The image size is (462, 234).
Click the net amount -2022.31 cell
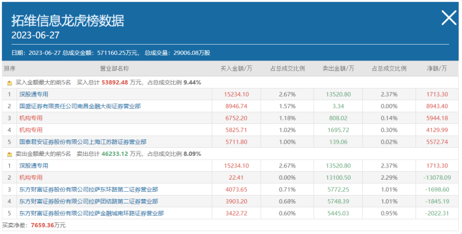click(437, 213)
